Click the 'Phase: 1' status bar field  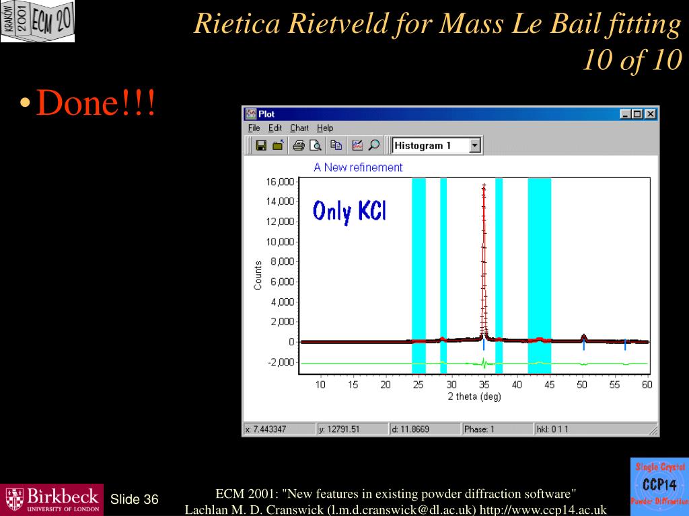497,429
